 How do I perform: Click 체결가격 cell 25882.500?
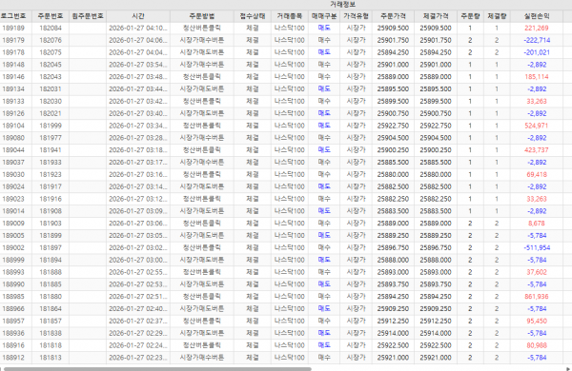point(436,186)
